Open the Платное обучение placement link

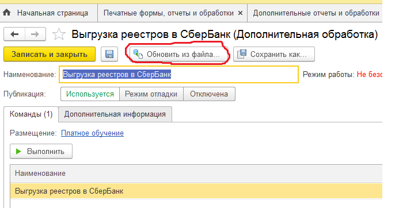click(x=92, y=133)
